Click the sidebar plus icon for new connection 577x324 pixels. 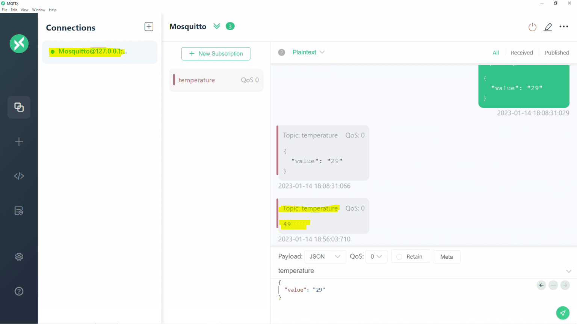pyautogui.click(x=19, y=142)
